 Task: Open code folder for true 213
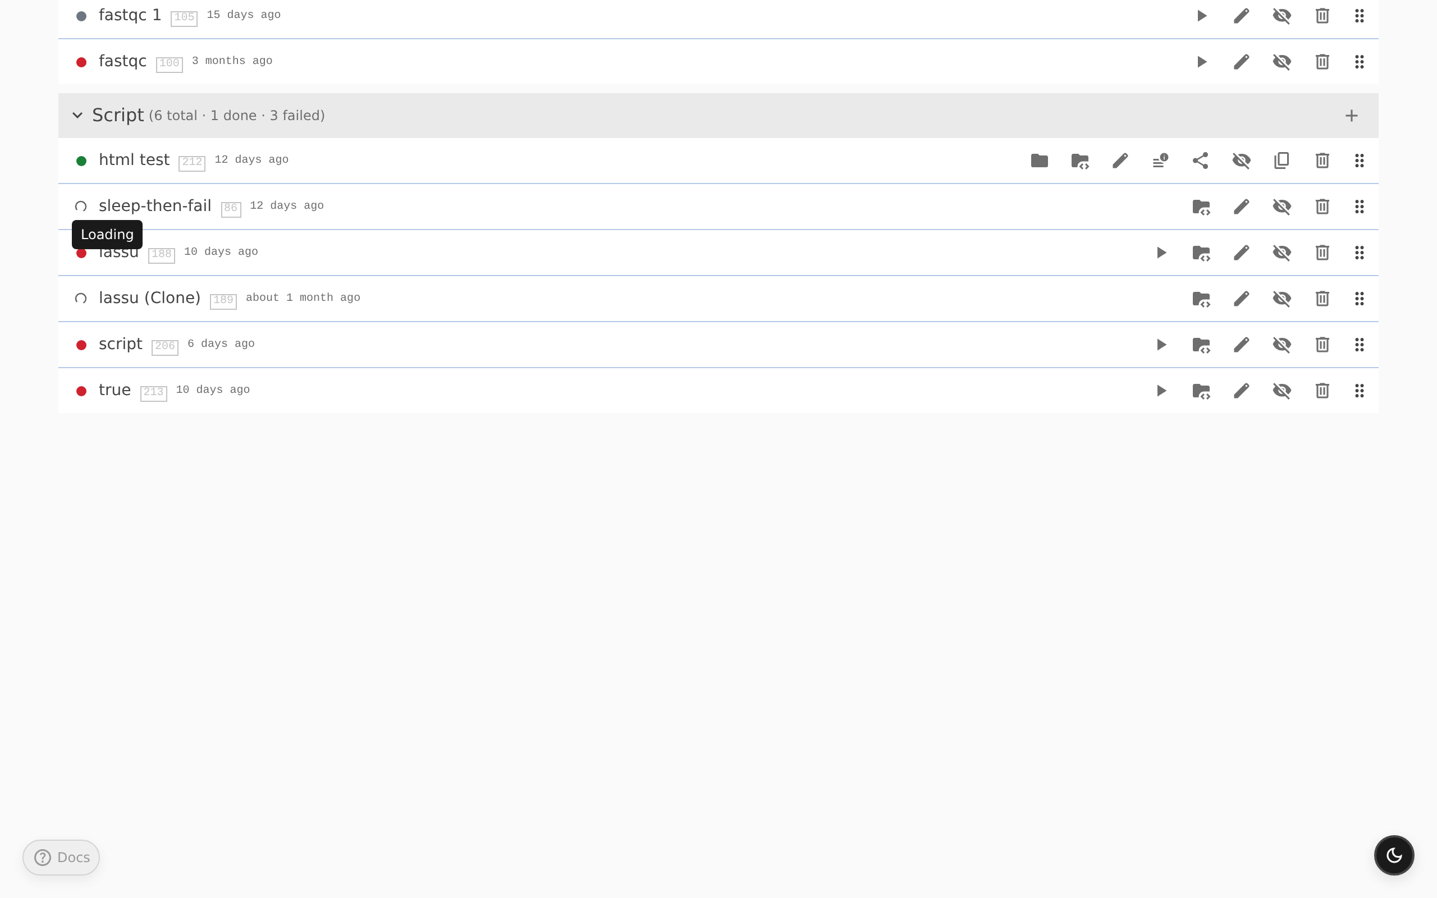(1201, 391)
